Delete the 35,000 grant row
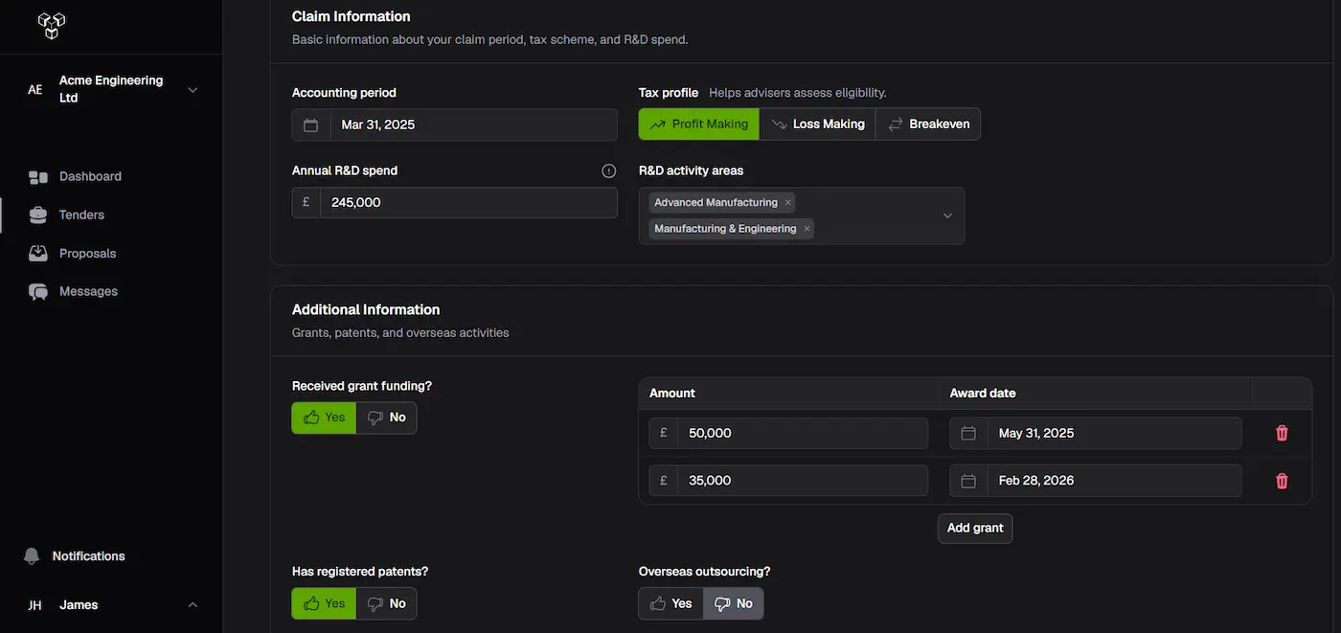Image resolution: width=1341 pixels, height=633 pixels. point(1282,481)
